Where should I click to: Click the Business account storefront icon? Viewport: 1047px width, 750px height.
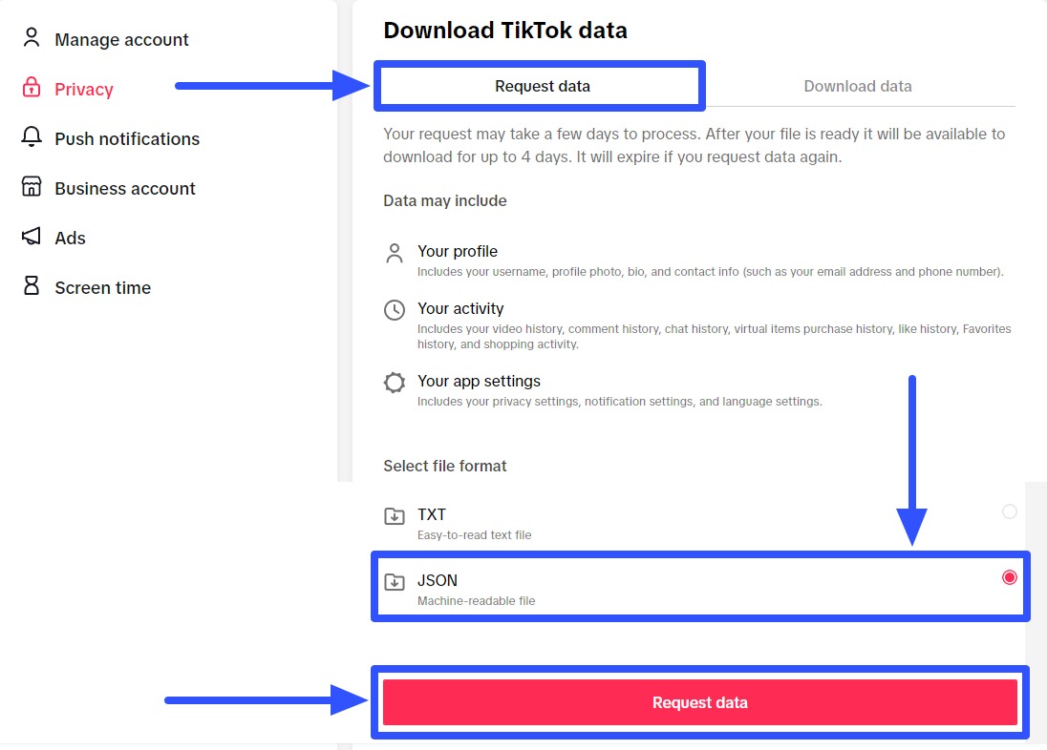32,187
